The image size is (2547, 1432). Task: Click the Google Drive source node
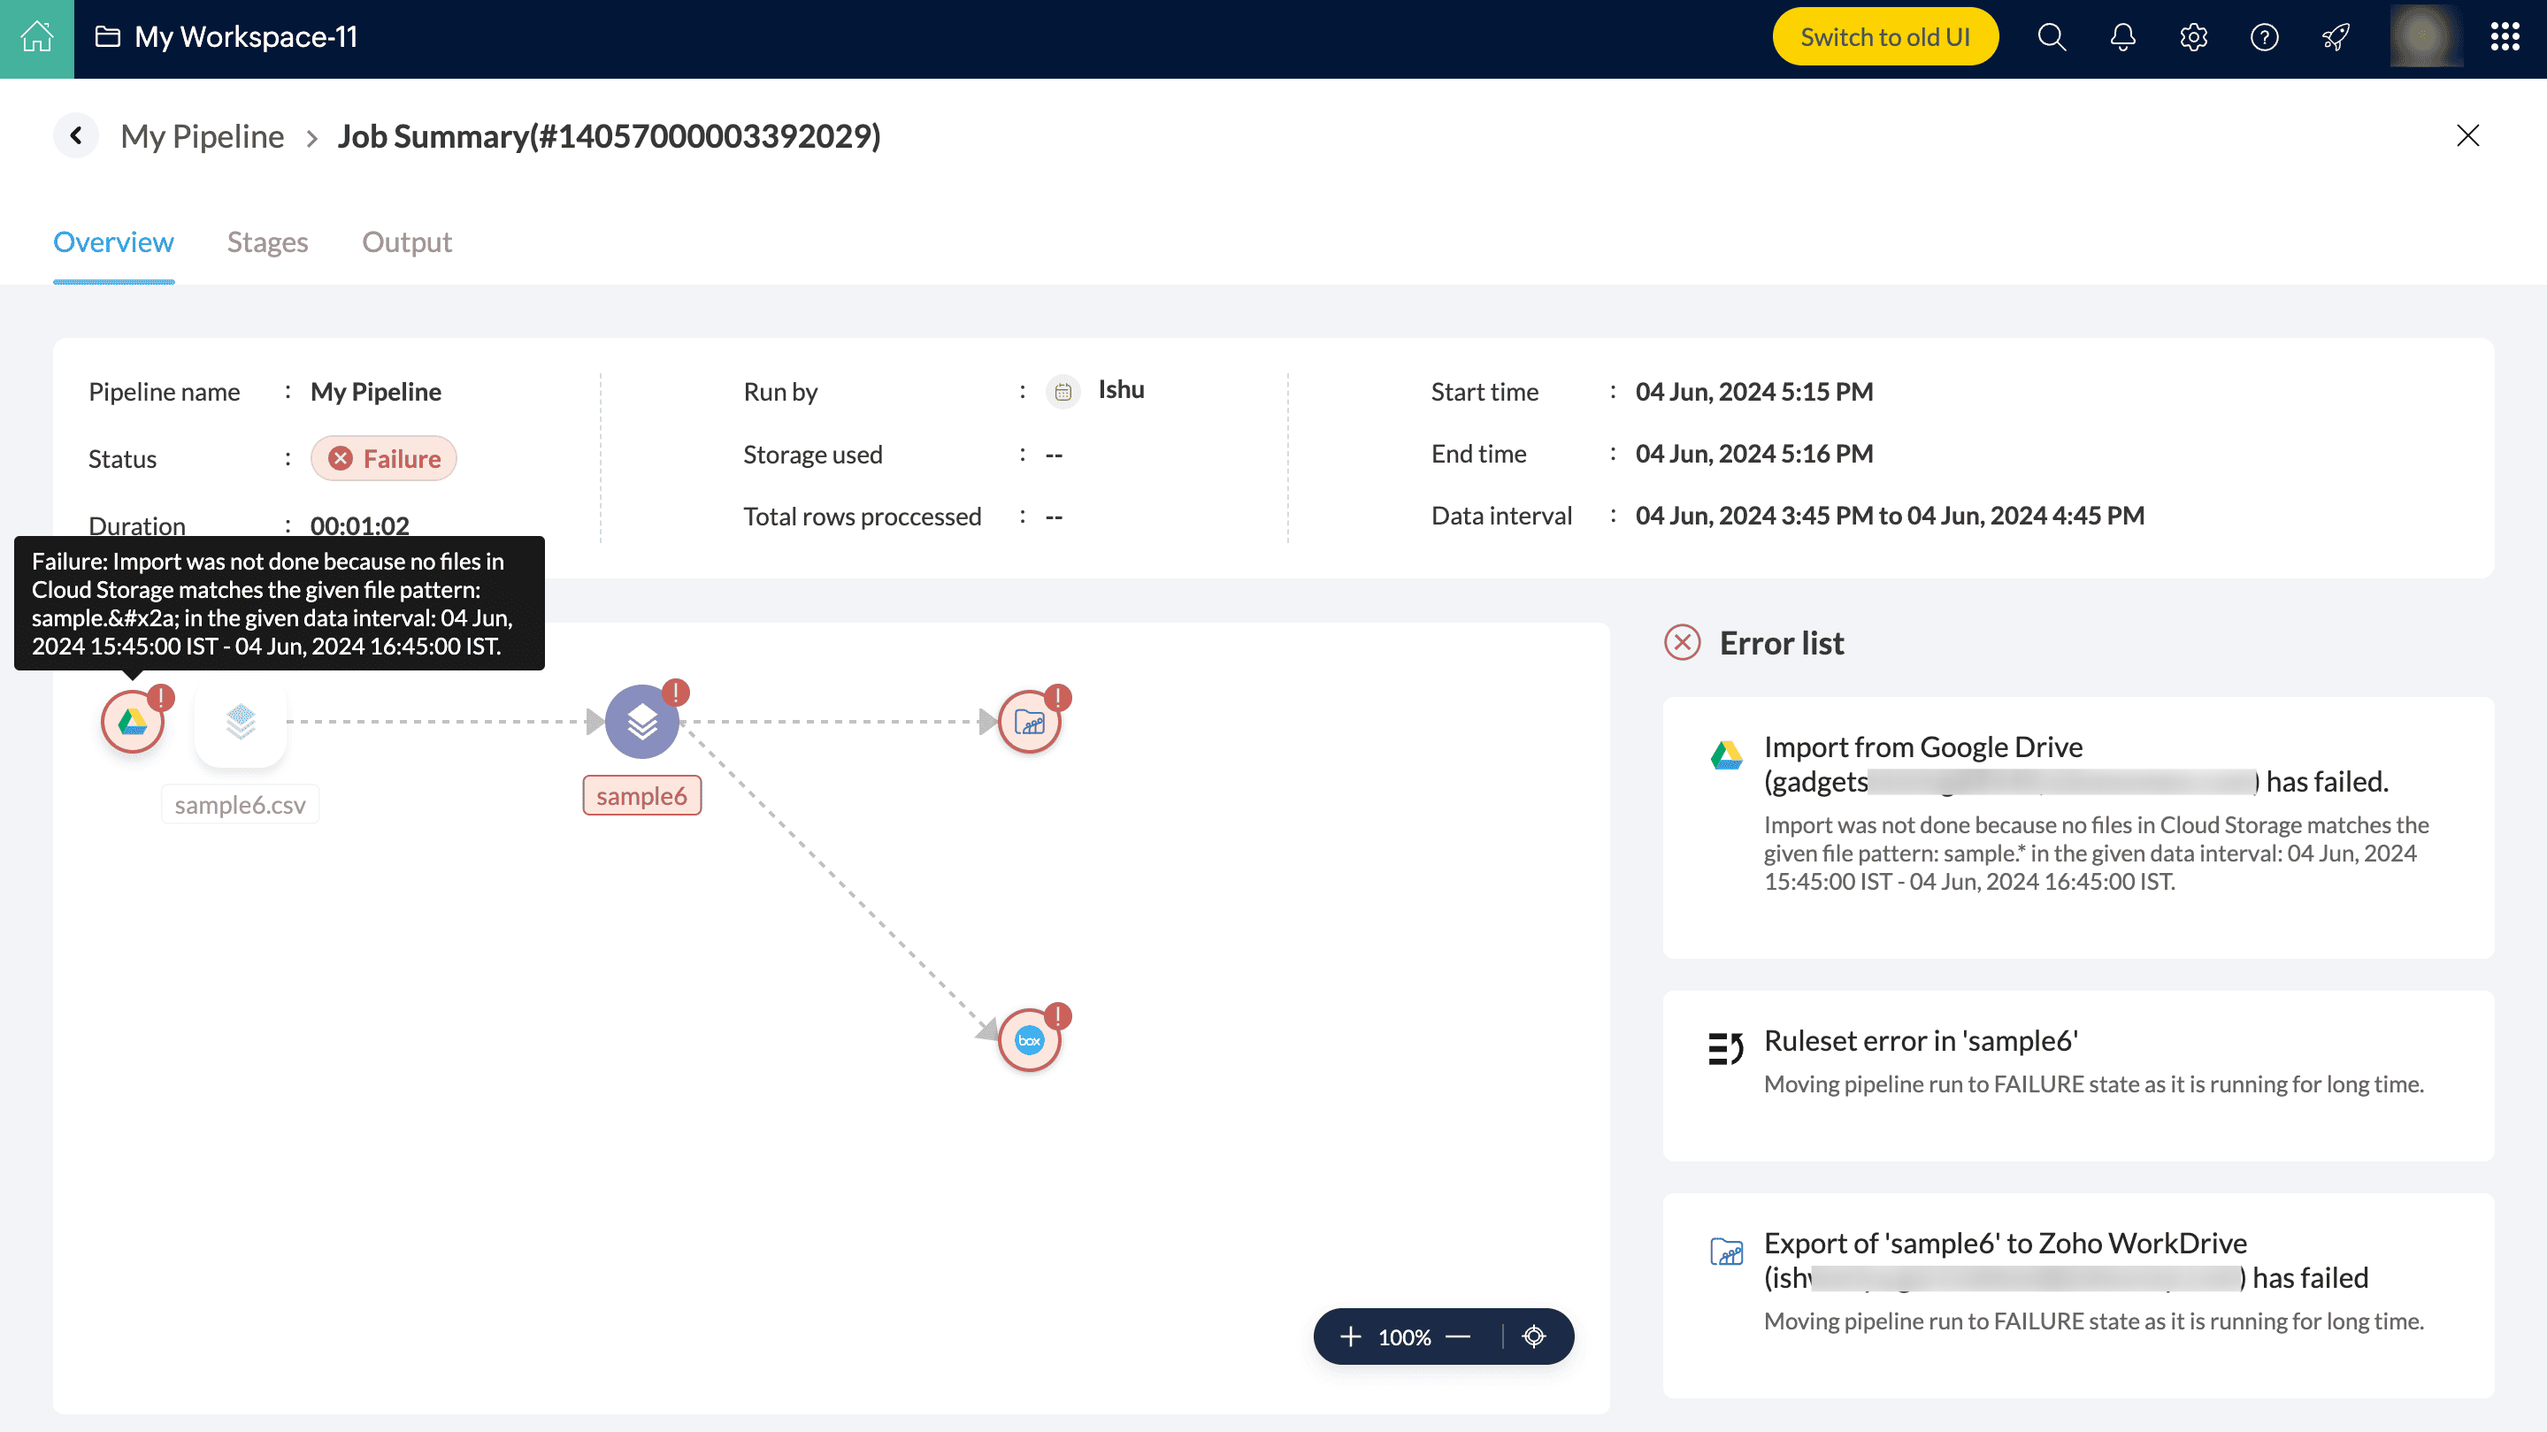click(133, 723)
